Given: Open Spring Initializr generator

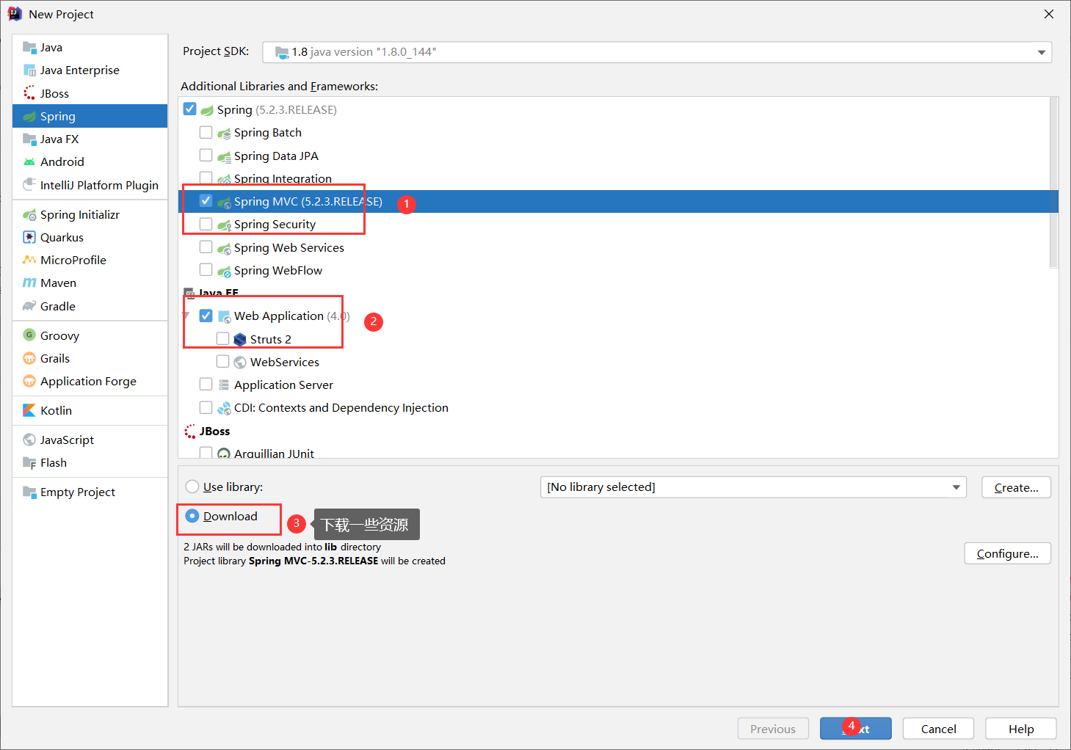Looking at the screenshot, I should pyautogui.click(x=90, y=214).
